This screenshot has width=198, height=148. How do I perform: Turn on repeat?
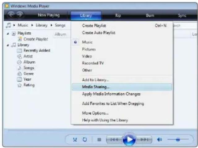[85, 139]
